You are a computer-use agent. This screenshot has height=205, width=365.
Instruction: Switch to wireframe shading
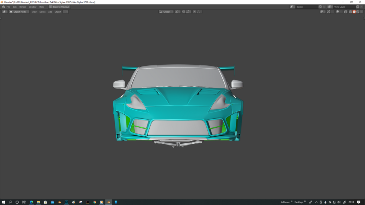point(350,12)
